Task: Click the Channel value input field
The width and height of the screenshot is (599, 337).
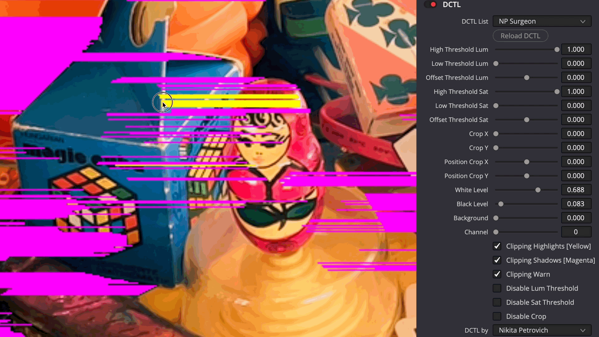Action: pyautogui.click(x=576, y=232)
